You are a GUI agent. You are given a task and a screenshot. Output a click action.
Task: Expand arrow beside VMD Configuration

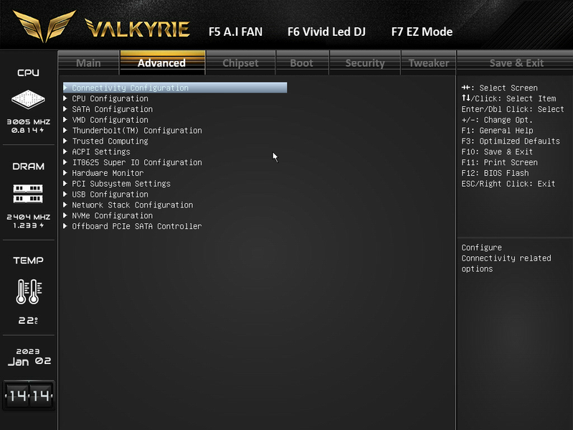click(65, 119)
